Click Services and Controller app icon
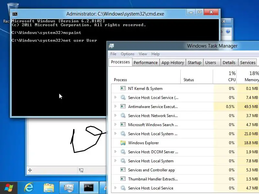 point(123,170)
